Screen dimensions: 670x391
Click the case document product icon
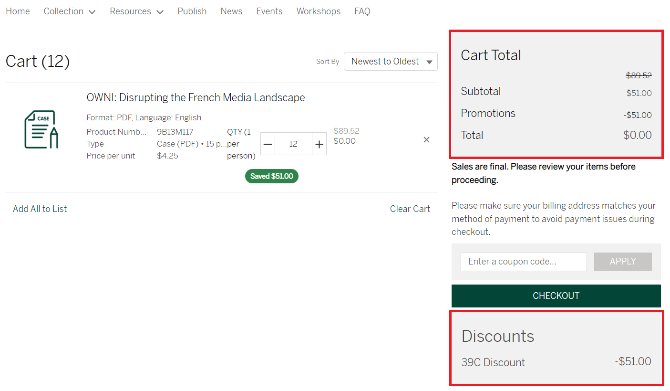click(41, 129)
